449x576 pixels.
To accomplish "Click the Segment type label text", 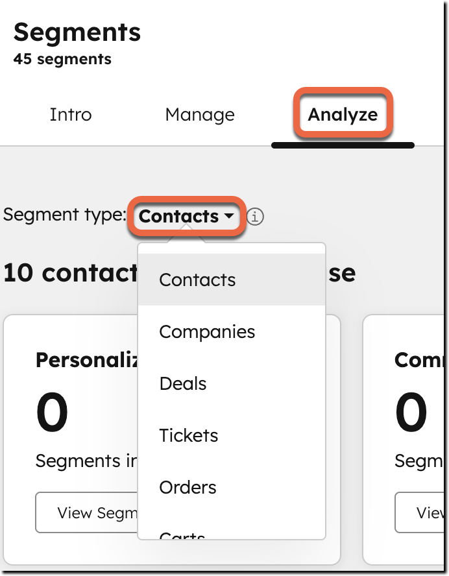I will click(x=64, y=215).
